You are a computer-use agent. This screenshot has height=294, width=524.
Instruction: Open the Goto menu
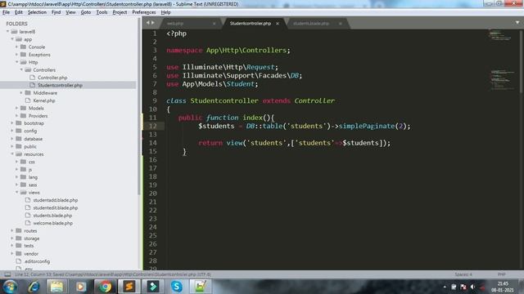(x=85, y=12)
